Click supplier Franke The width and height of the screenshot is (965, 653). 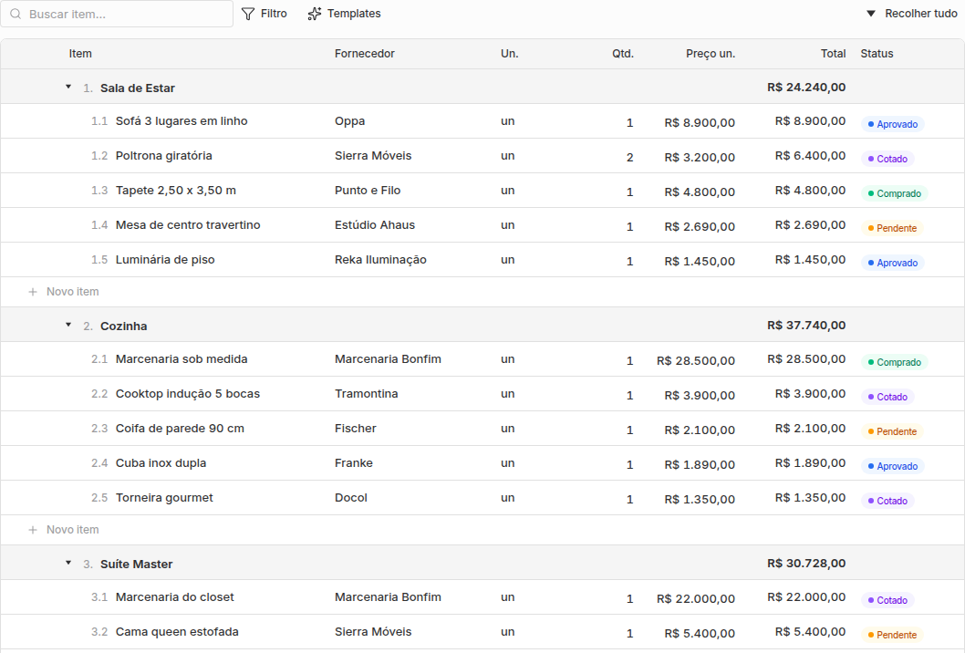(353, 463)
